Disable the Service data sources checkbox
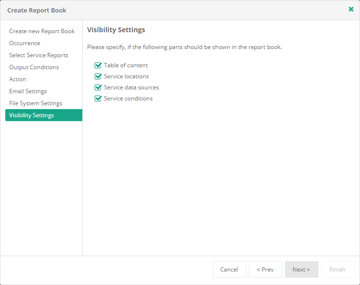Image resolution: width=360 pixels, height=285 pixels. (98, 87)
